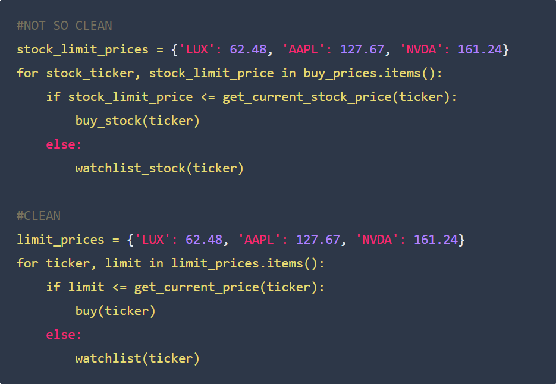Click the buy(ticker) statement

(115, 311)
